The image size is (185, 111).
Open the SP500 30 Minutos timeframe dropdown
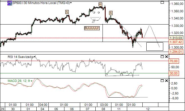(x=71, y=3)
